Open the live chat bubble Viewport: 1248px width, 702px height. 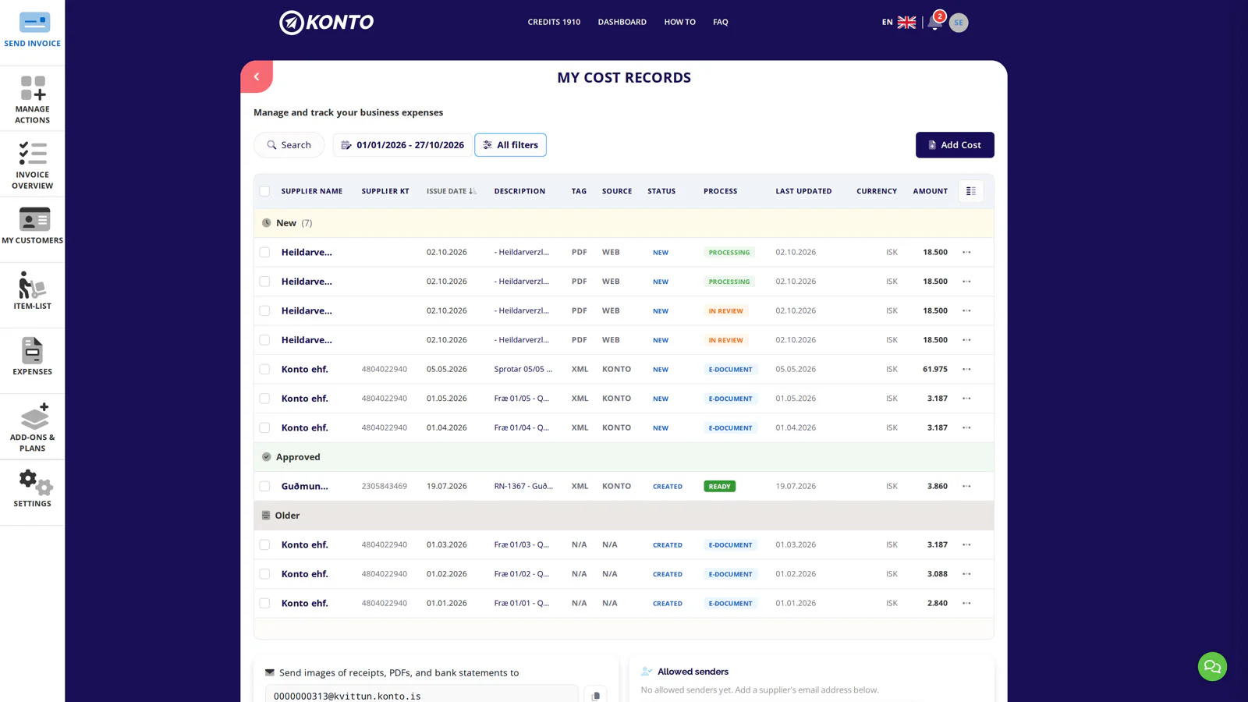(1212, 666)
